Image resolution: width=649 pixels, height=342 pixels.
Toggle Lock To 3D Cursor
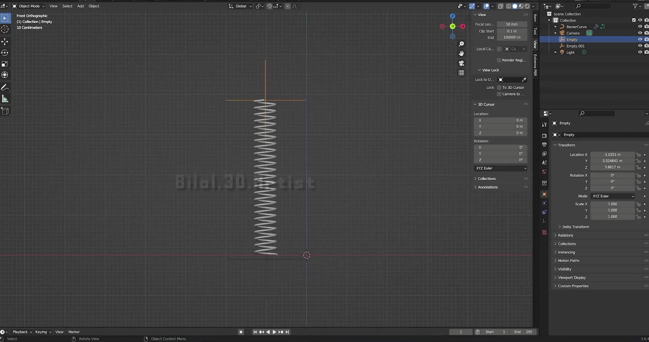point(499,87)
